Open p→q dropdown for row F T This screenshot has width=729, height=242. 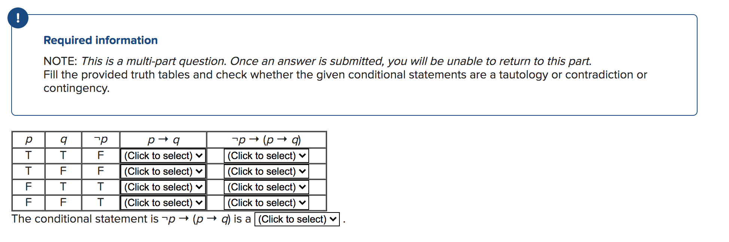pos(163,187)
